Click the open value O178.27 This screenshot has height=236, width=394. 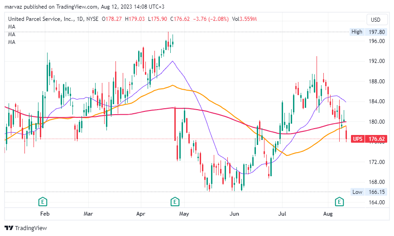pos(111,19)
